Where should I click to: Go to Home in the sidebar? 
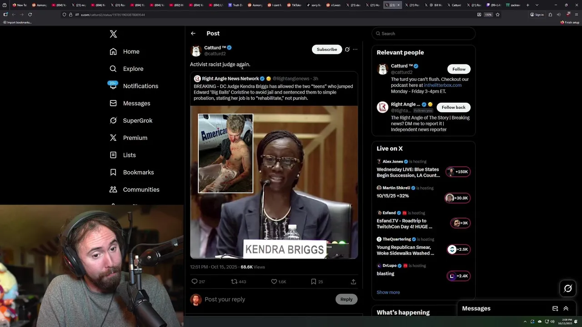click(x=125, y=52)
